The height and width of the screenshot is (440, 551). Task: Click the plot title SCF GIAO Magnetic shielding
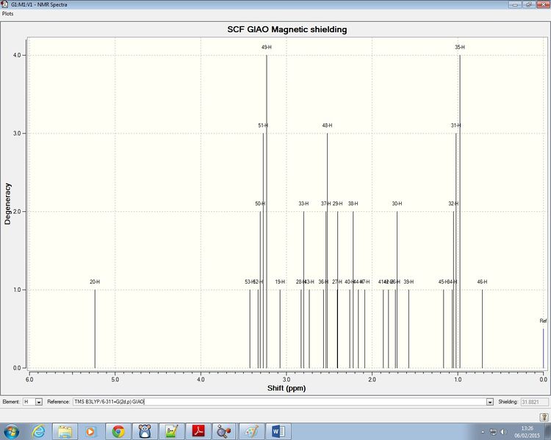(x=287, y=29)
